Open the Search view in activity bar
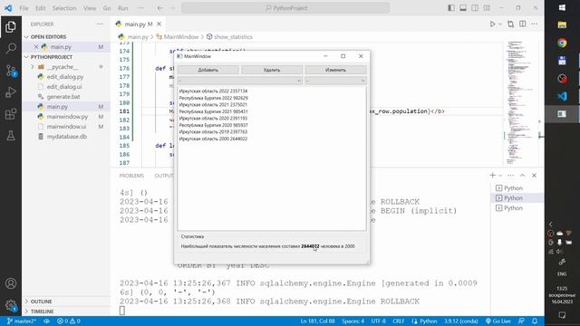The width and height of the screenshot is (580, 326). point(11,48)
